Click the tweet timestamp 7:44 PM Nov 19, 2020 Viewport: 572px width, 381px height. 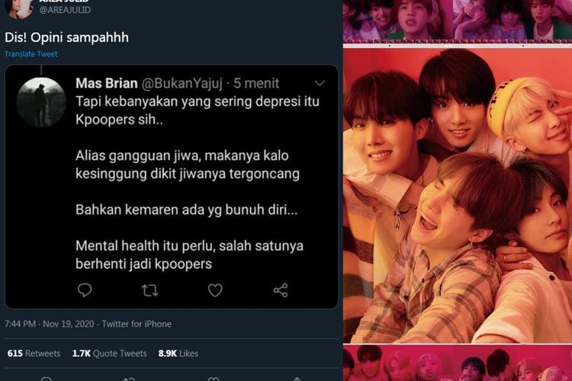coord(50,324)
